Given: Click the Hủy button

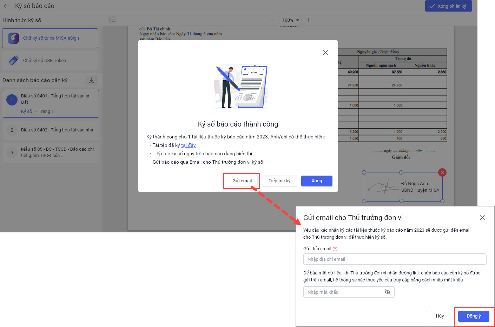Looking at the screenshot, I should click(x=440, y=316).
